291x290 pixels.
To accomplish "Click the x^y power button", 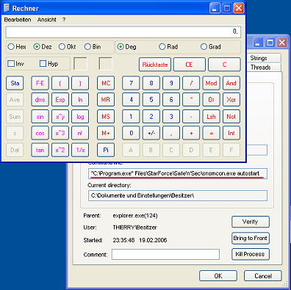I will tap(60, 117).
